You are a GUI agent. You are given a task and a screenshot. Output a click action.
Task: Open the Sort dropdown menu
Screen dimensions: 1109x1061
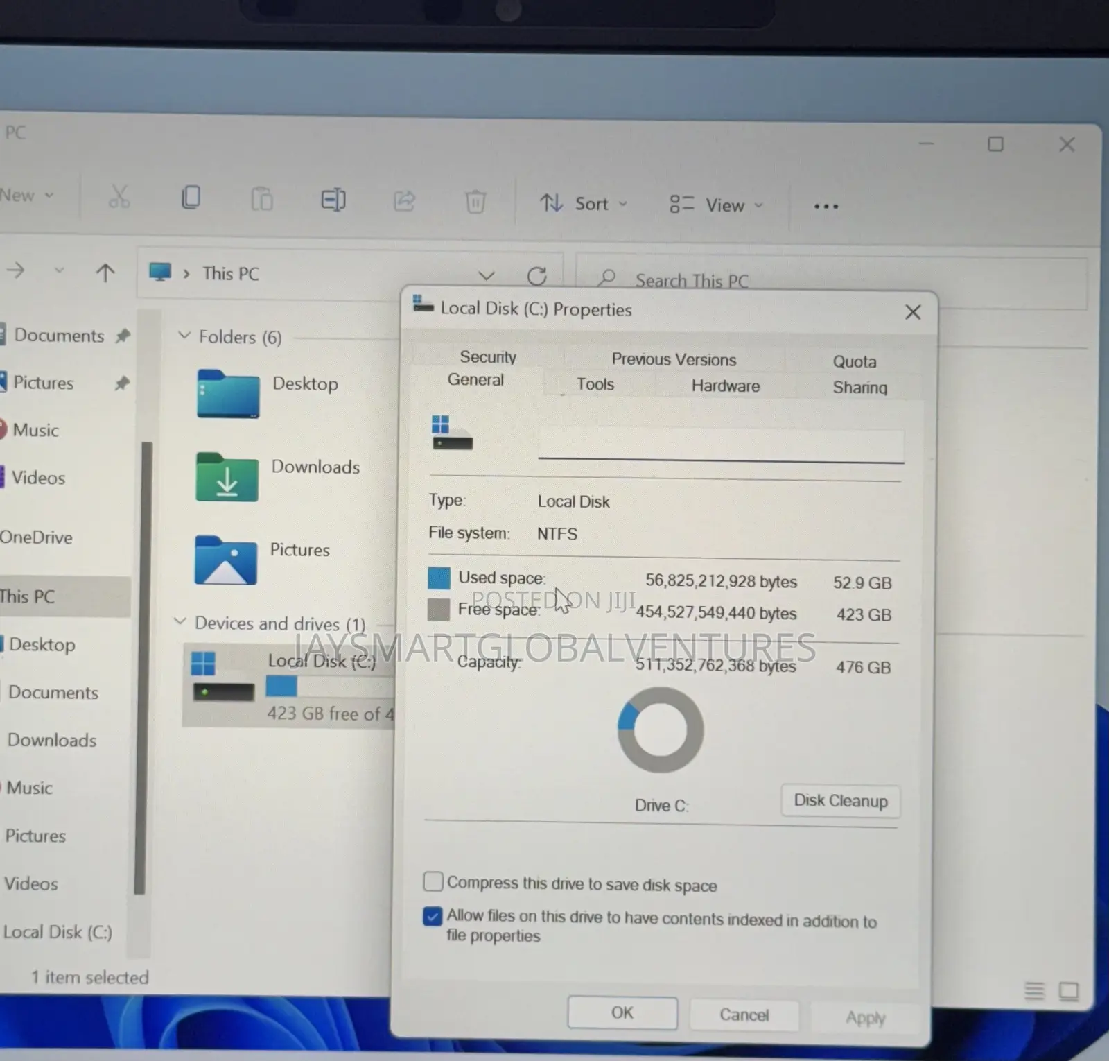point(584,203)
